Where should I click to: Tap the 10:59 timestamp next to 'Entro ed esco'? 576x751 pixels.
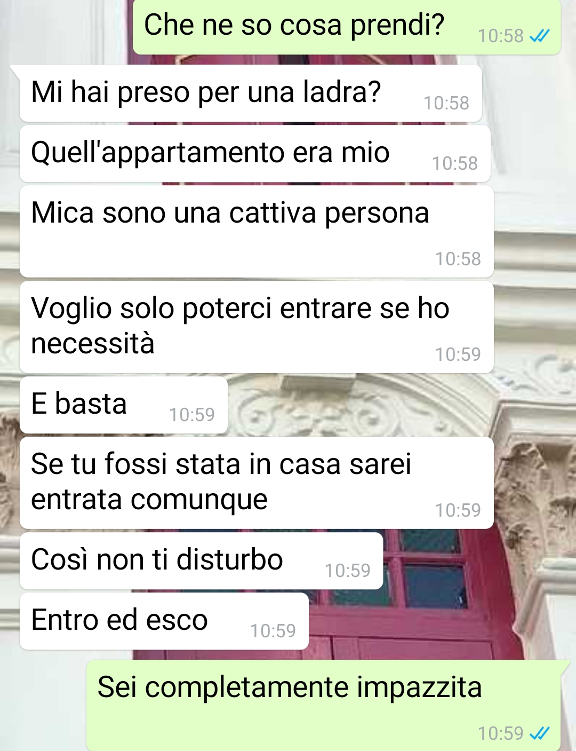point(273,631)
